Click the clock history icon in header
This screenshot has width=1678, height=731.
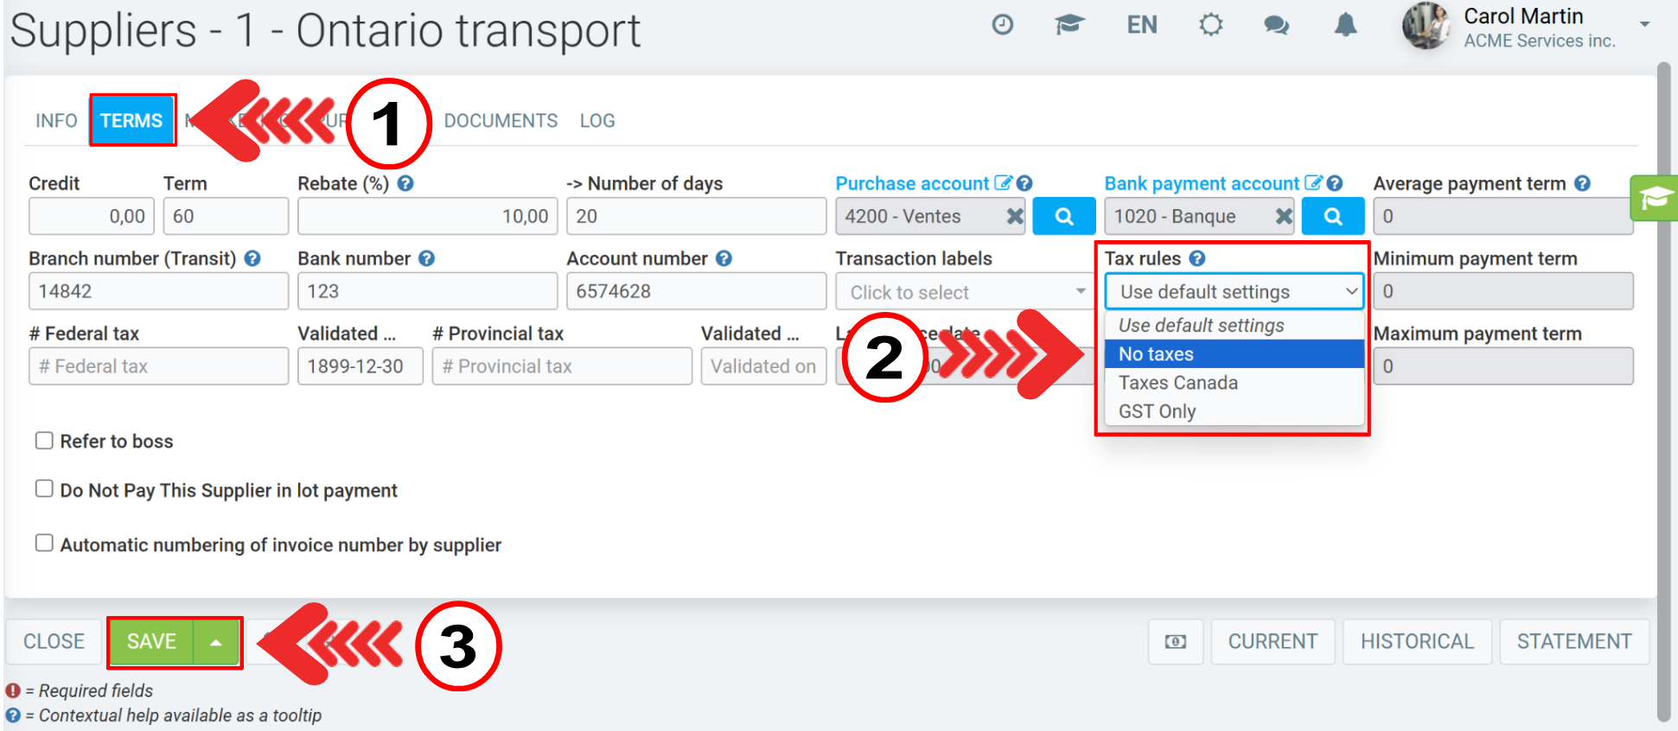(x=1002, y=25)
